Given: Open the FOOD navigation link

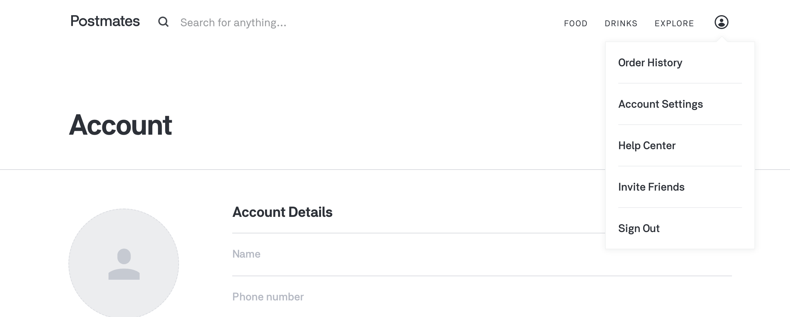Looking at the screenshot, I should point(576,23).
